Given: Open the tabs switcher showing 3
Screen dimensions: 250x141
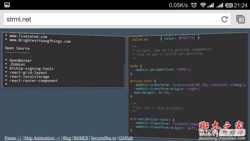Looking at the screenshot, I should [x=241, y=19].
